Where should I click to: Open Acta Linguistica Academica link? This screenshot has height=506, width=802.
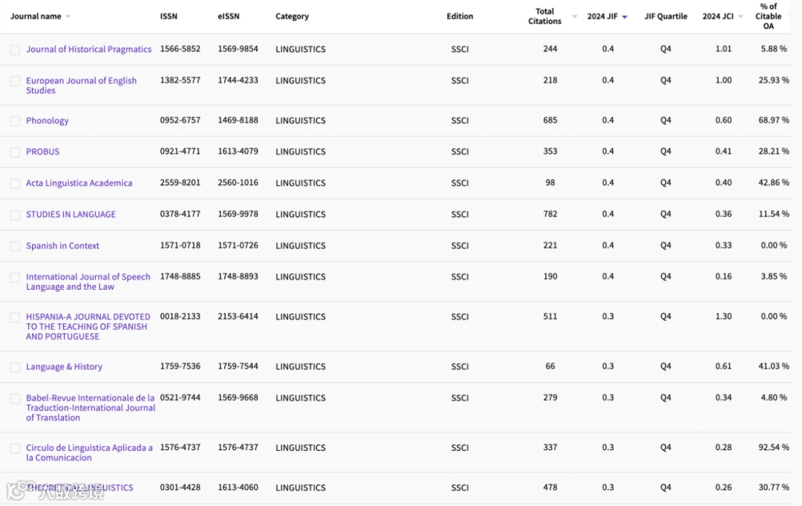click(79, 183)
